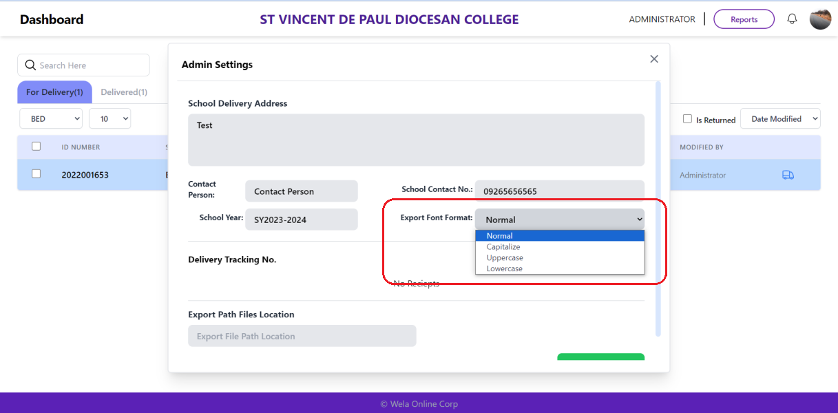838x413 pixels.
Task: Click the School Contact No. field
Action: pyautogui.click(x=559, y=191)
